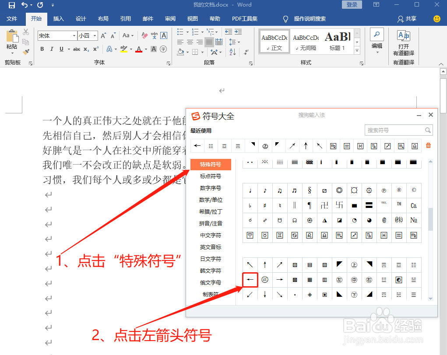
Task: Delete recent symbols with trash icon
Action: coord(428,145)
